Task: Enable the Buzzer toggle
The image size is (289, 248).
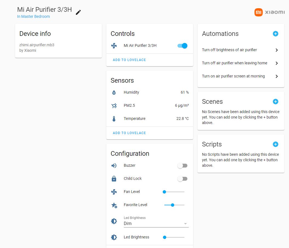Action: 182,166
